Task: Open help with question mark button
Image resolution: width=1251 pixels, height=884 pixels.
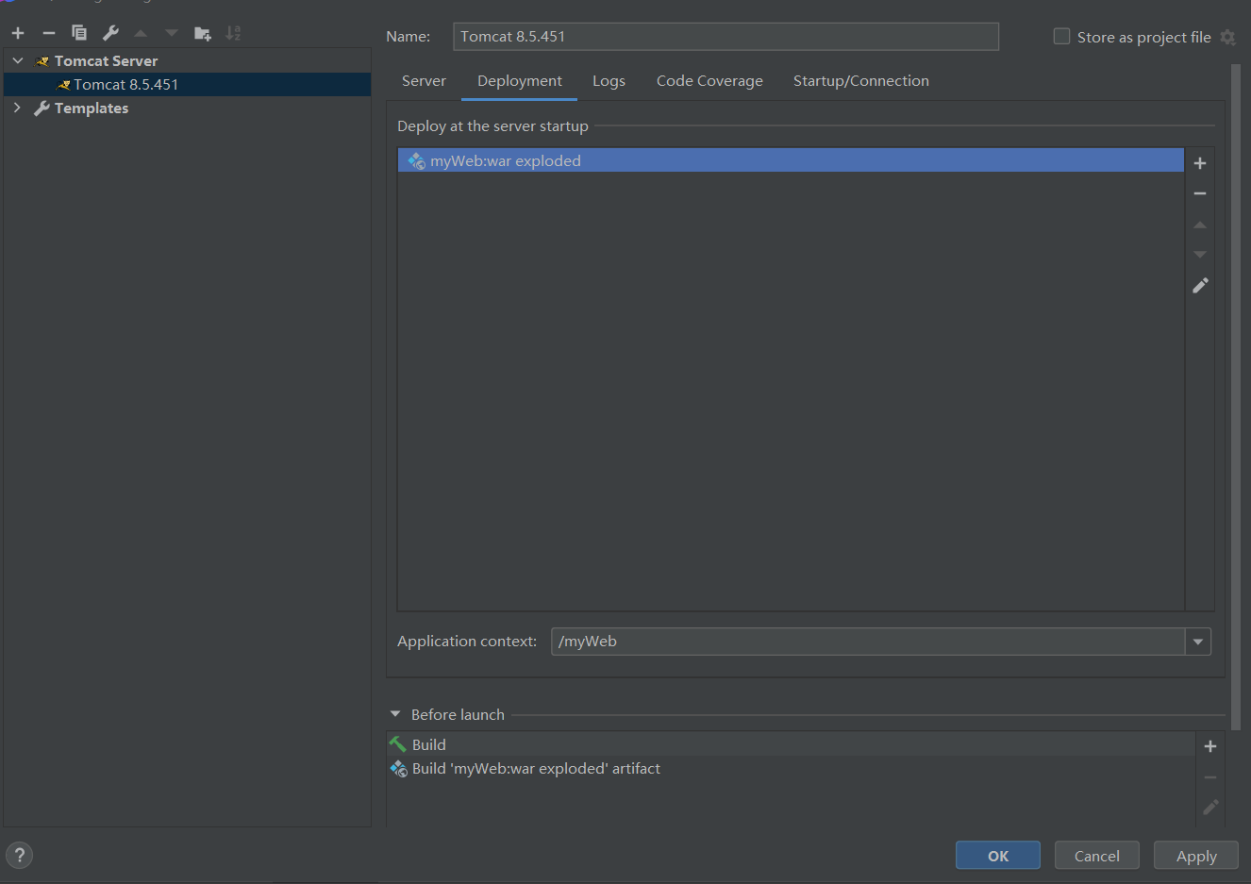Action: (19, 855)
